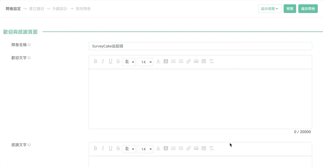
Task: Insert a link in the 感謝文字 toolbar
Action: click(189, 148)
